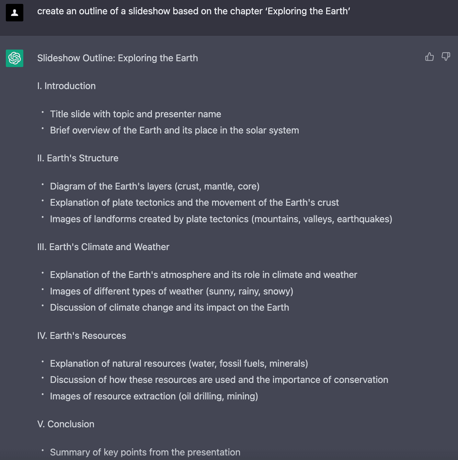The width and height of the screenshot is (458, 460).
Task: Click the 'Explanation of natural resources' bullet
Action: [179, 363]
